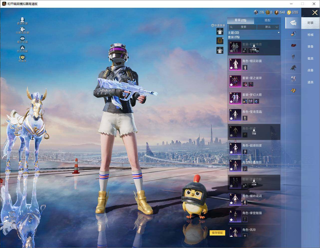The image size is (320, 248).
Task: Favorite star on 套装-星之彼岸
Action: pos(231,85)
